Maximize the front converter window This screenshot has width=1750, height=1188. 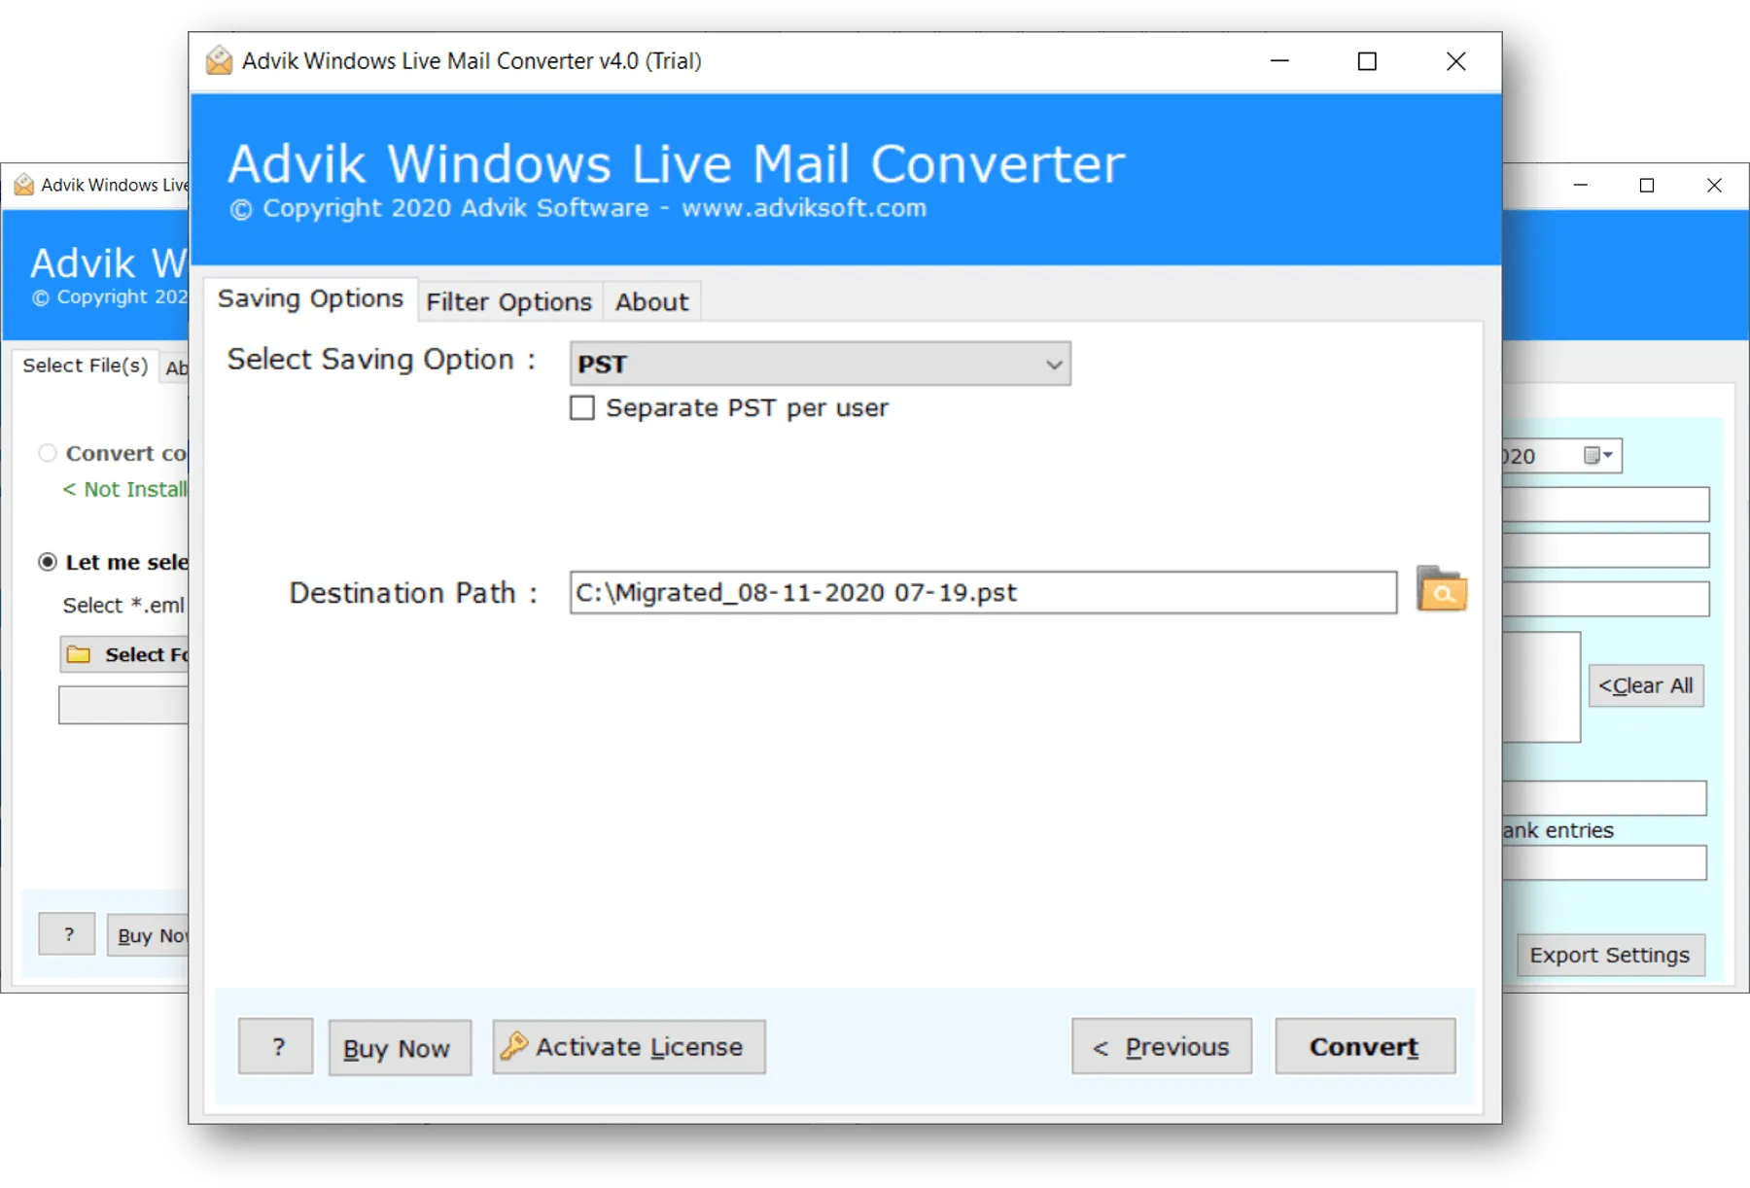(1367, 60)
